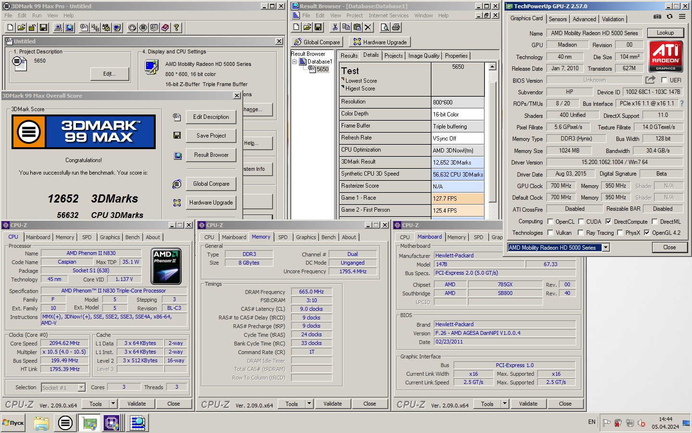The image size is (692, 433).
Task: Open the Internet Services menu in Result Browser
Action: pos(389,15)
